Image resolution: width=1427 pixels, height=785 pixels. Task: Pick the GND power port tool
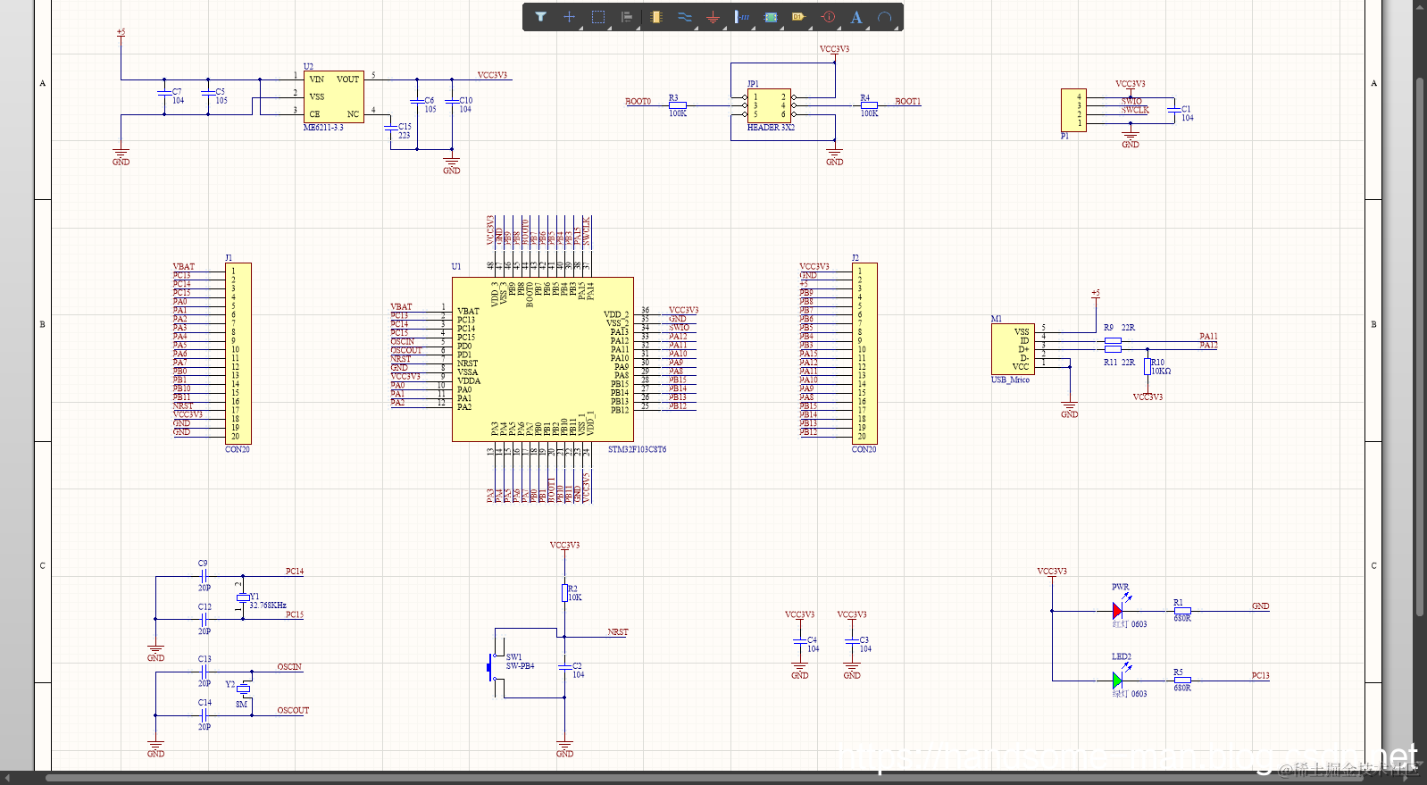click(713, 17)
